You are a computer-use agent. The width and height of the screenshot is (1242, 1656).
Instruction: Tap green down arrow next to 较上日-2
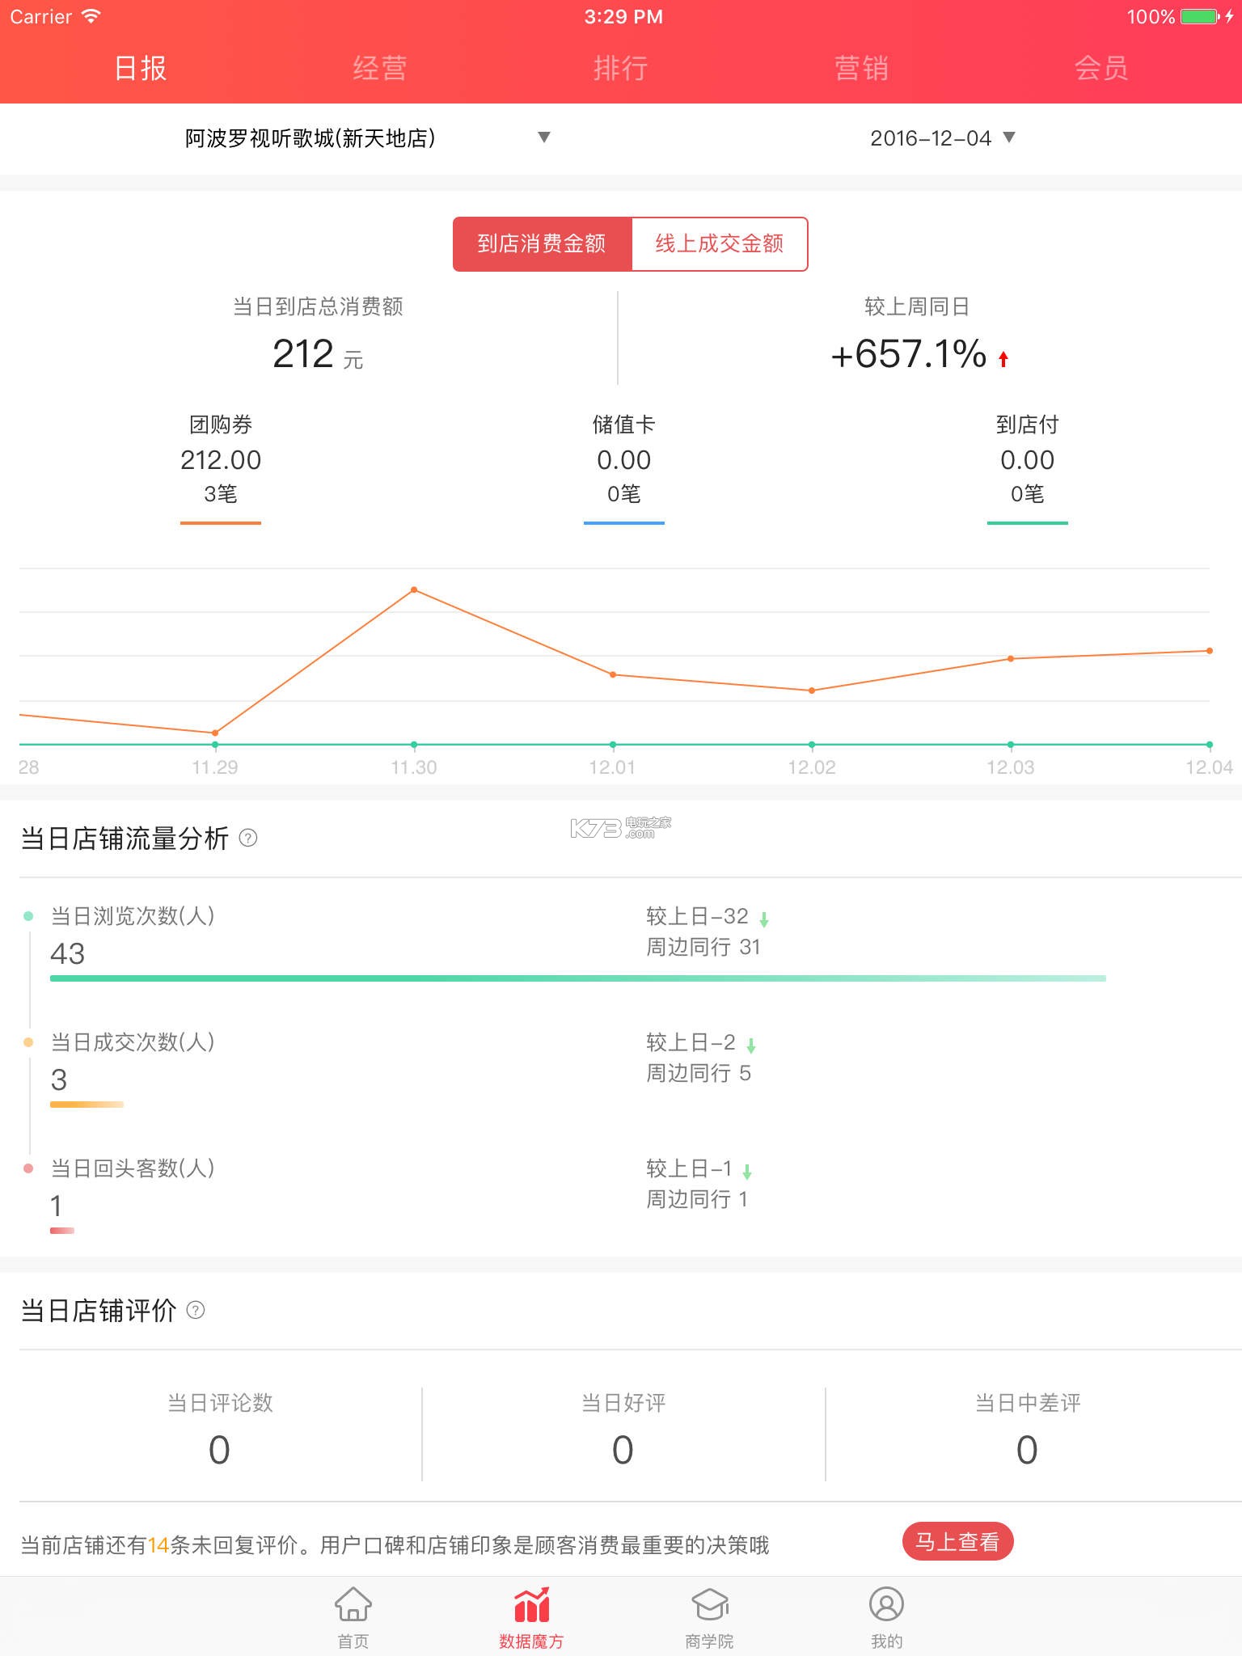coord(751,1045)
